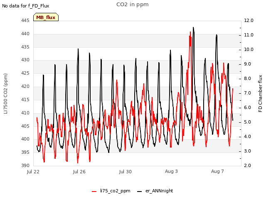This screenshot has width=266, height=199.
Task: Click the Aug 7 date tick label
Action: 217,171
